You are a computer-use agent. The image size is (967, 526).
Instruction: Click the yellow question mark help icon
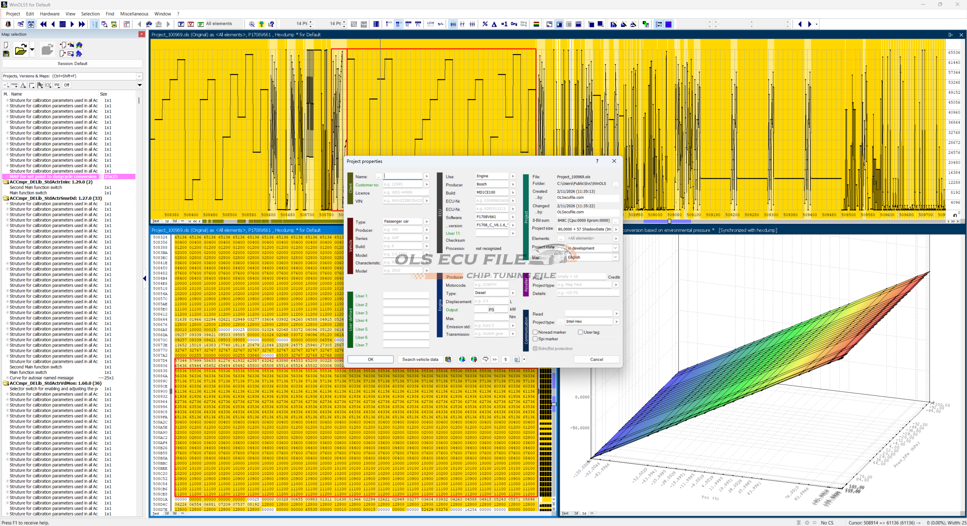click(261, 24)
